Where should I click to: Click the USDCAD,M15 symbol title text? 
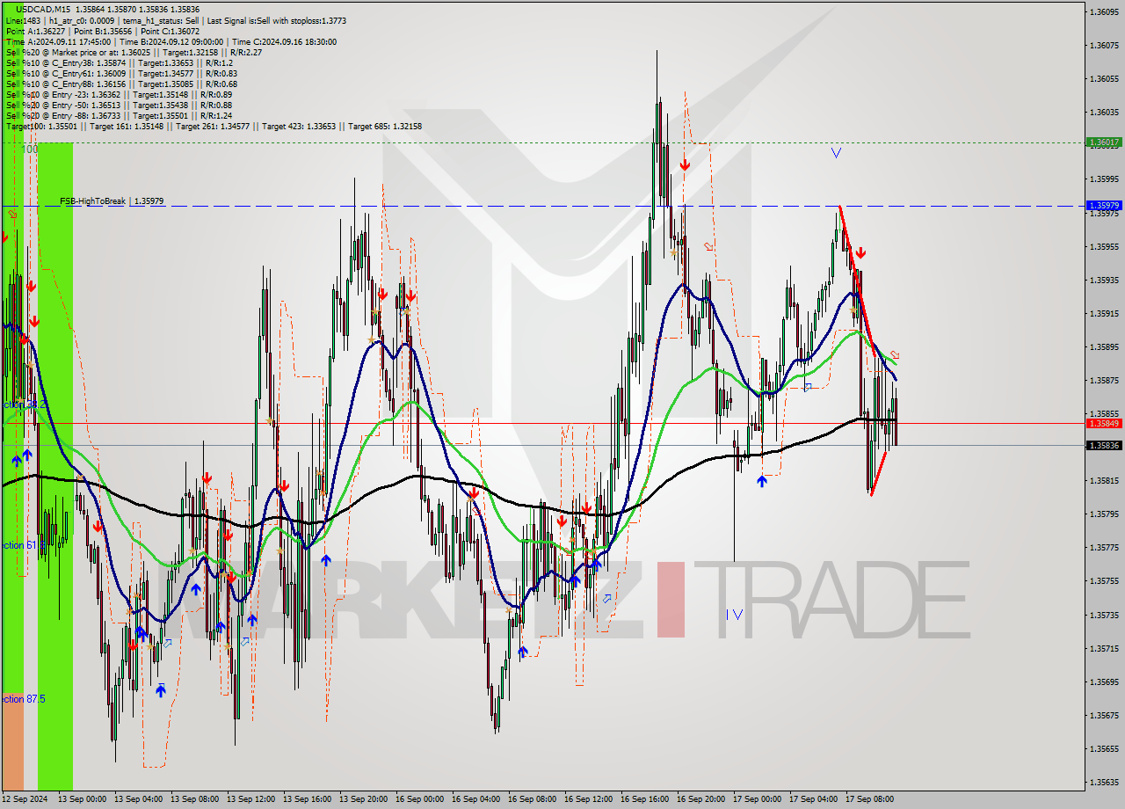[44, 10]
